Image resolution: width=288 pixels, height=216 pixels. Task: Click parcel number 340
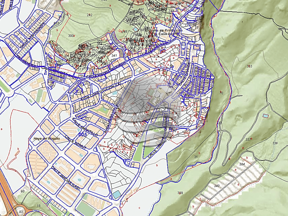217,186
